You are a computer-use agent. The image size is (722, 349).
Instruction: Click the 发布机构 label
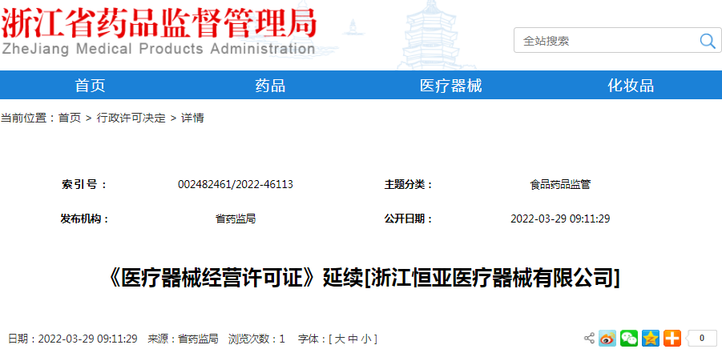click(85, 219)
